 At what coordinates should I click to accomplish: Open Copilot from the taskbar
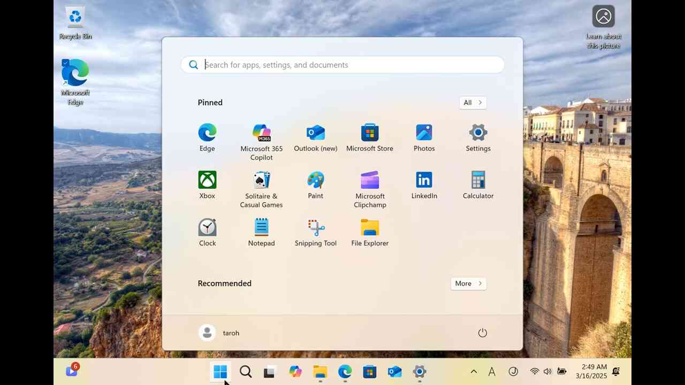[x=295, y=372]
